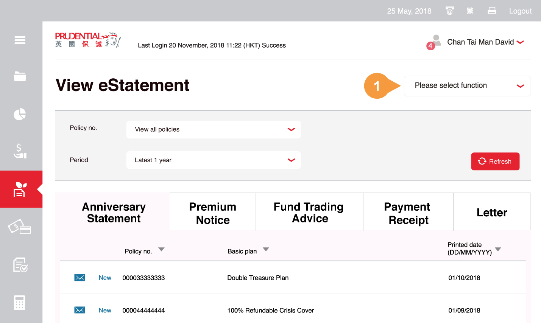Screen dimensions: 541x323
Task: Click the printer icon in top bar
Action: (x=492, y=11)
